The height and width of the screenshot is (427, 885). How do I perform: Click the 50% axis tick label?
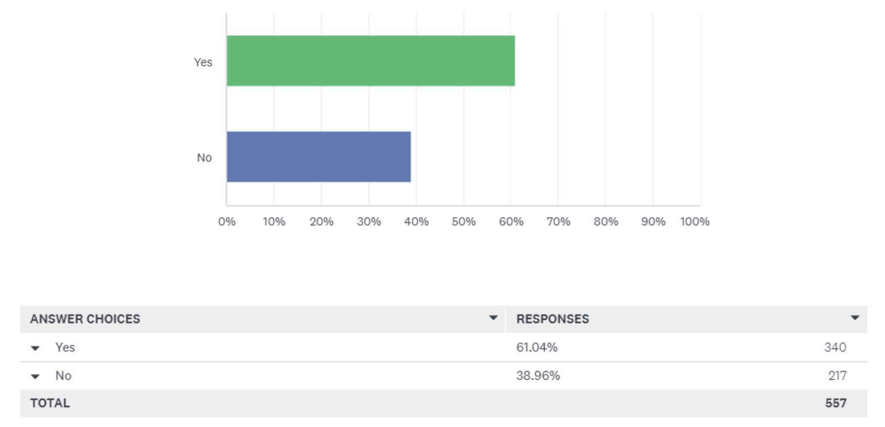coord(464,222)
